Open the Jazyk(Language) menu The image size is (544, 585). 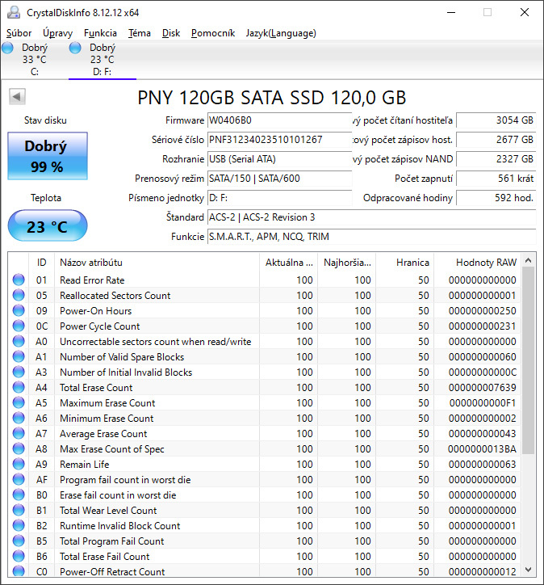[281, 33]
